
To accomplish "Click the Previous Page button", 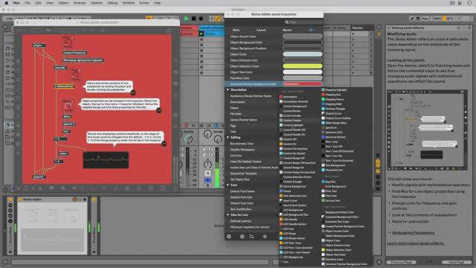I will [401, 262].
